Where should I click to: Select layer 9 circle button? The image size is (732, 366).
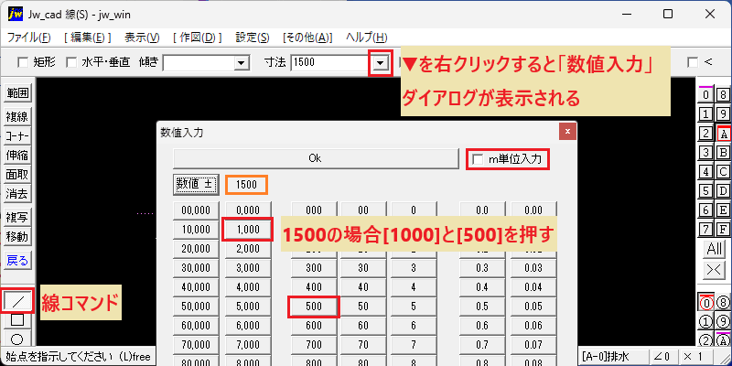(x=724, y=322)
